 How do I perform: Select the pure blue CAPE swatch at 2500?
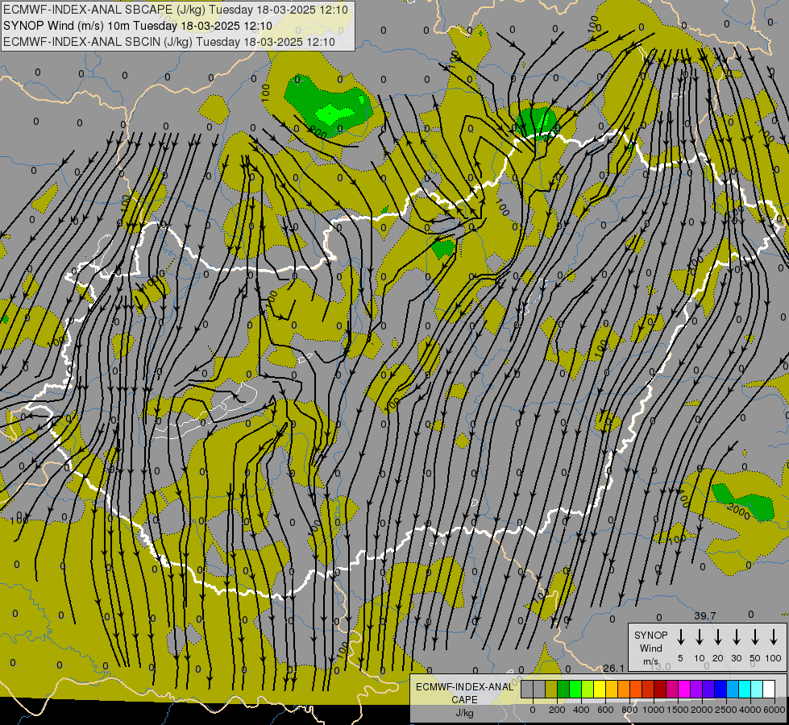point(721,689)
